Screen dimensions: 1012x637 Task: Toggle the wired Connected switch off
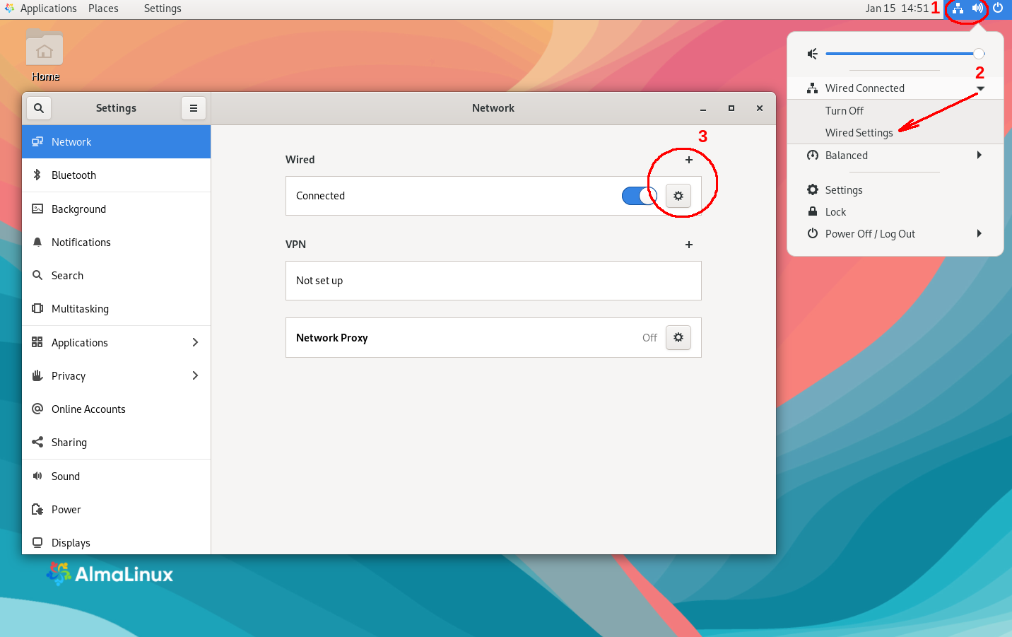tap(639, 196)
